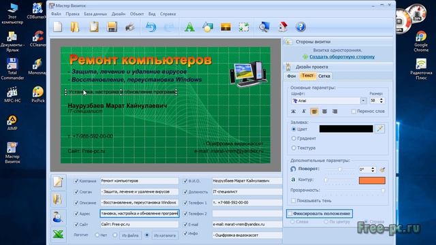Click the E-mail input field
Viewport: 436px width, 245px height.
(247, 224)
